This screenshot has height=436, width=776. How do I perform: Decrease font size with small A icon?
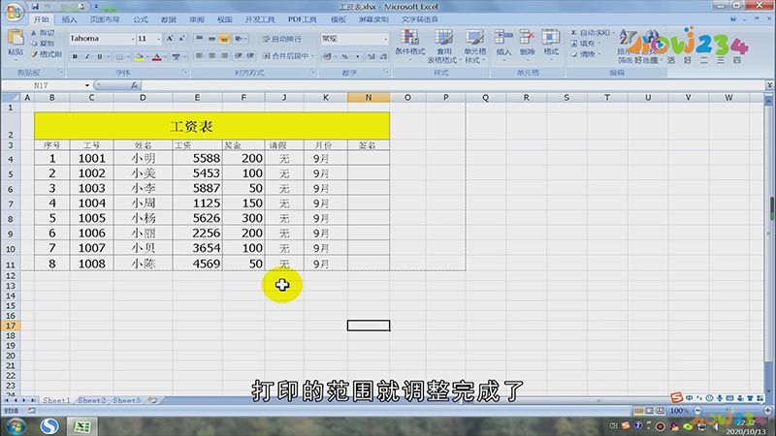(x=181, y=39)
